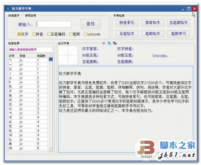Image resolution: width=201 pixels, height=165 pixels.
Task: Open 五笔检字 Wubi lookup
Action: [127, 34]
